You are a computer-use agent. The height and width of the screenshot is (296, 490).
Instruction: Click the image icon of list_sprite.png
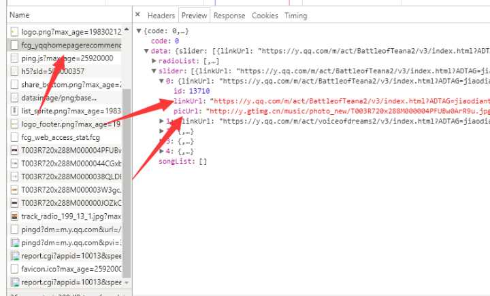coord(14,111)
